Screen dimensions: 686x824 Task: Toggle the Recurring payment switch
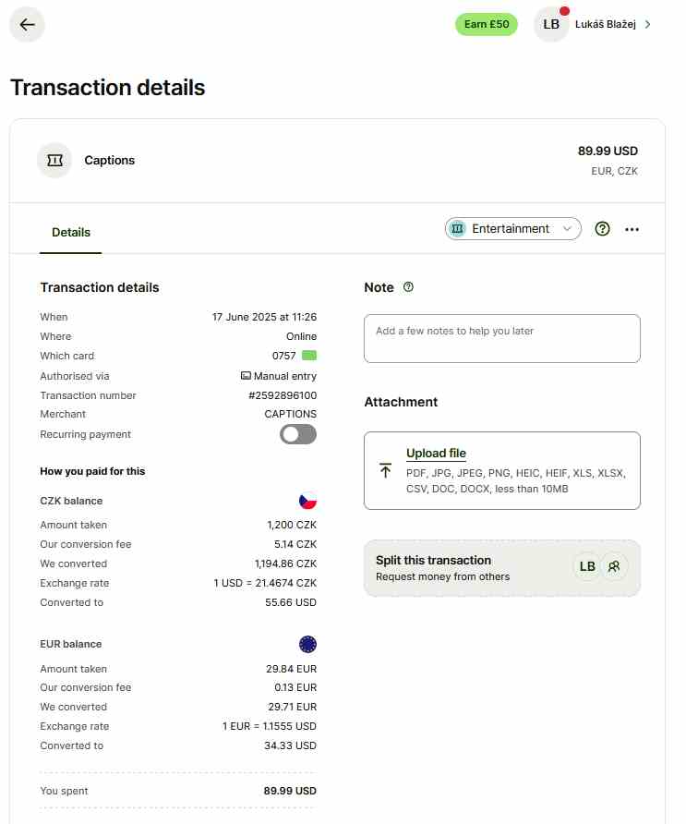click(298, 434)
